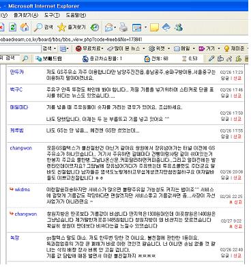Expand the 무료치료 dropdown arrow
The width and height of the screenshot is (251, 267).
point(102,48)
